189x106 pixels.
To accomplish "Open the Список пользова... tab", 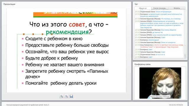I will tap(160, 8).
